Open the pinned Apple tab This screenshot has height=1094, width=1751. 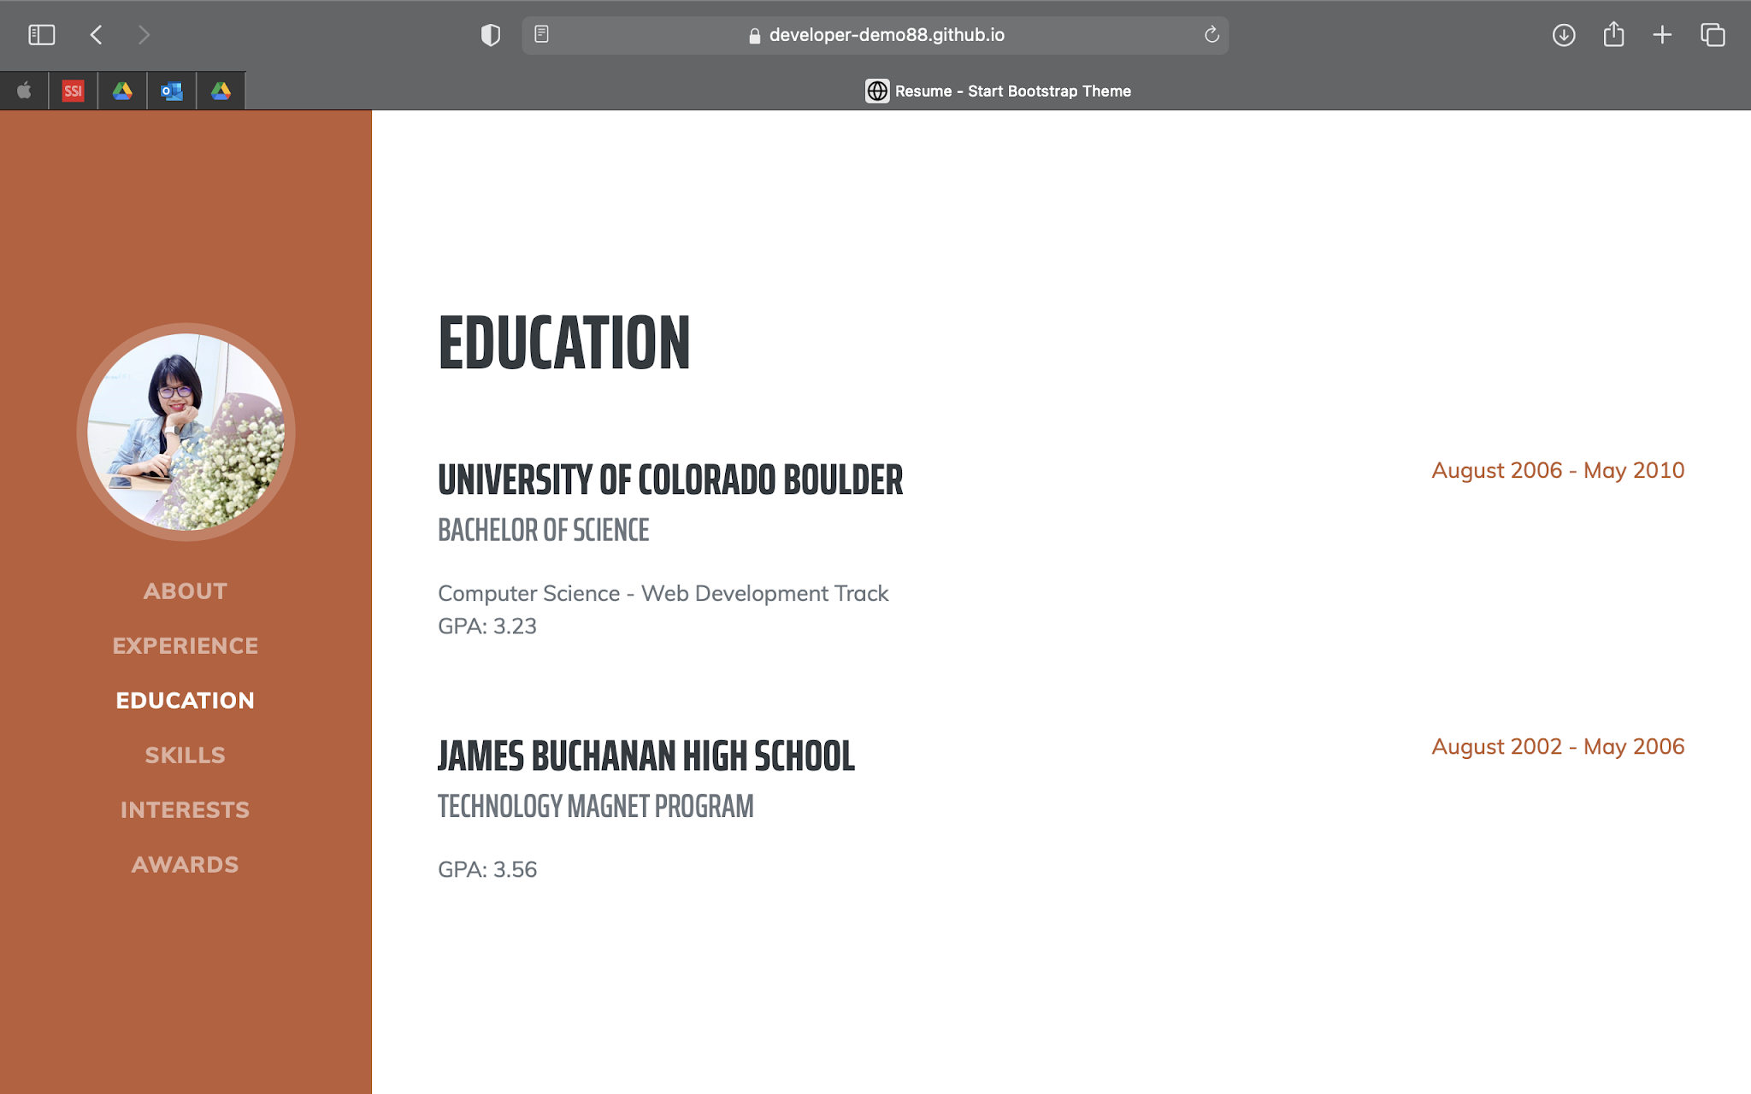tap(24, 91)
